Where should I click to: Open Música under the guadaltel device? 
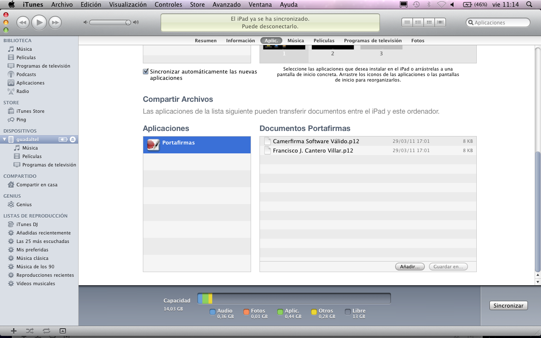[x=30, y=148]
